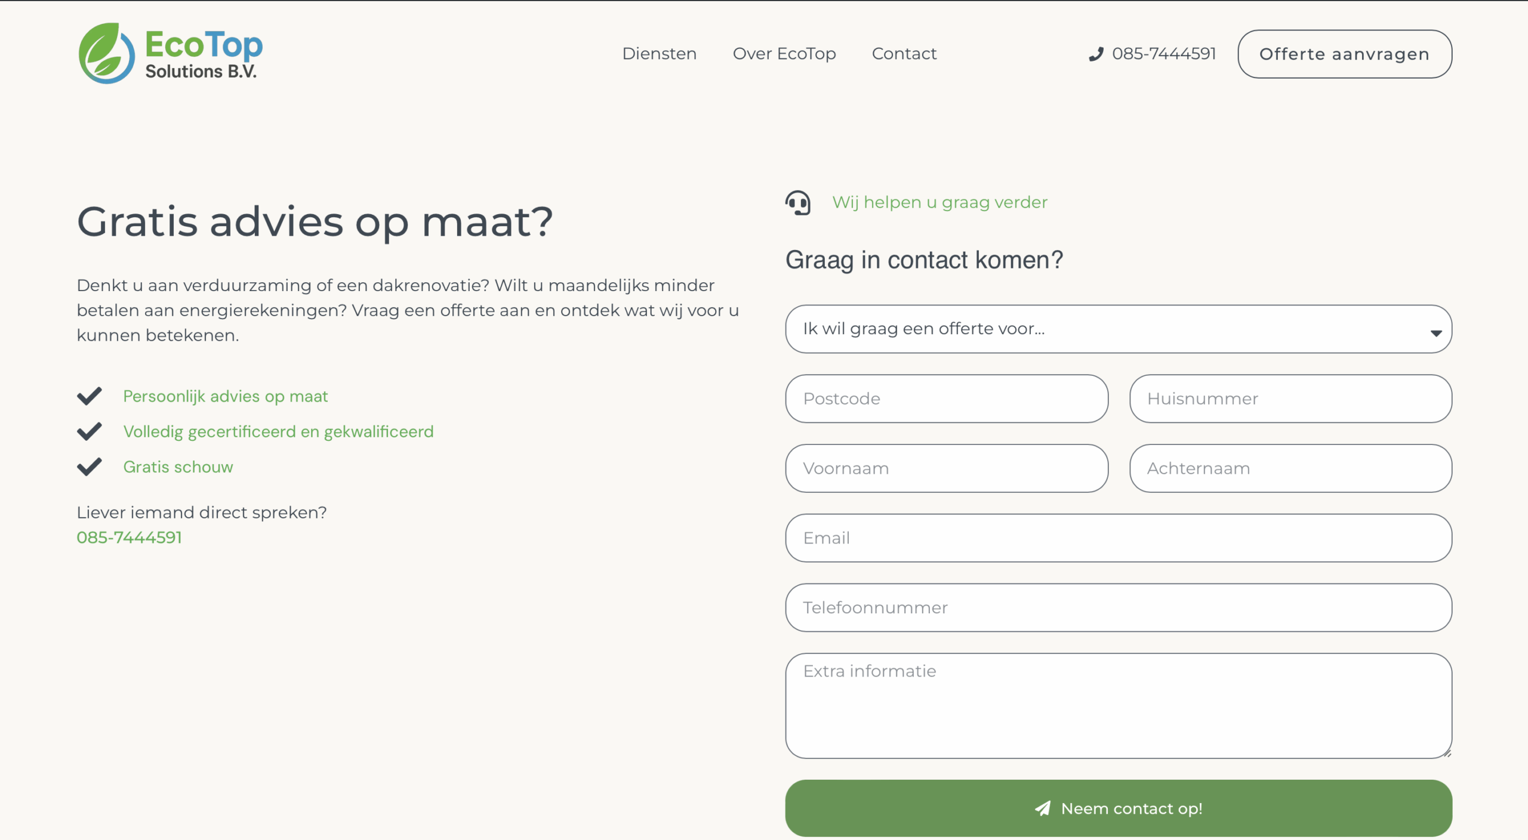Click the phone icon in the header
The width and height of the screenshot is (1528, 840).
[x=1096, y=54]
